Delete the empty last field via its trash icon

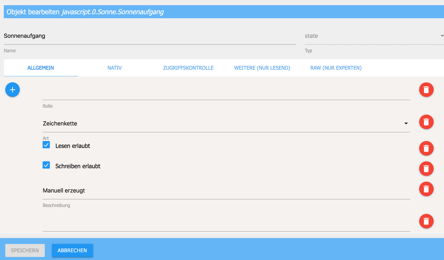[426, 221]
